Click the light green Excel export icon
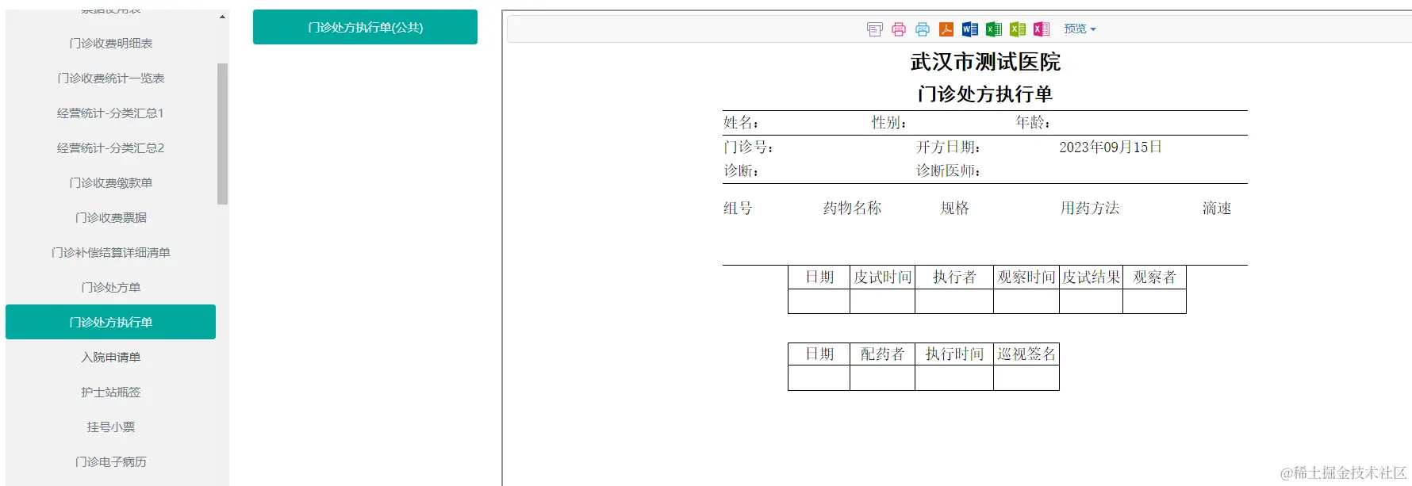Viewport: 1412px width, 486px height. (x=1018, y=29)
